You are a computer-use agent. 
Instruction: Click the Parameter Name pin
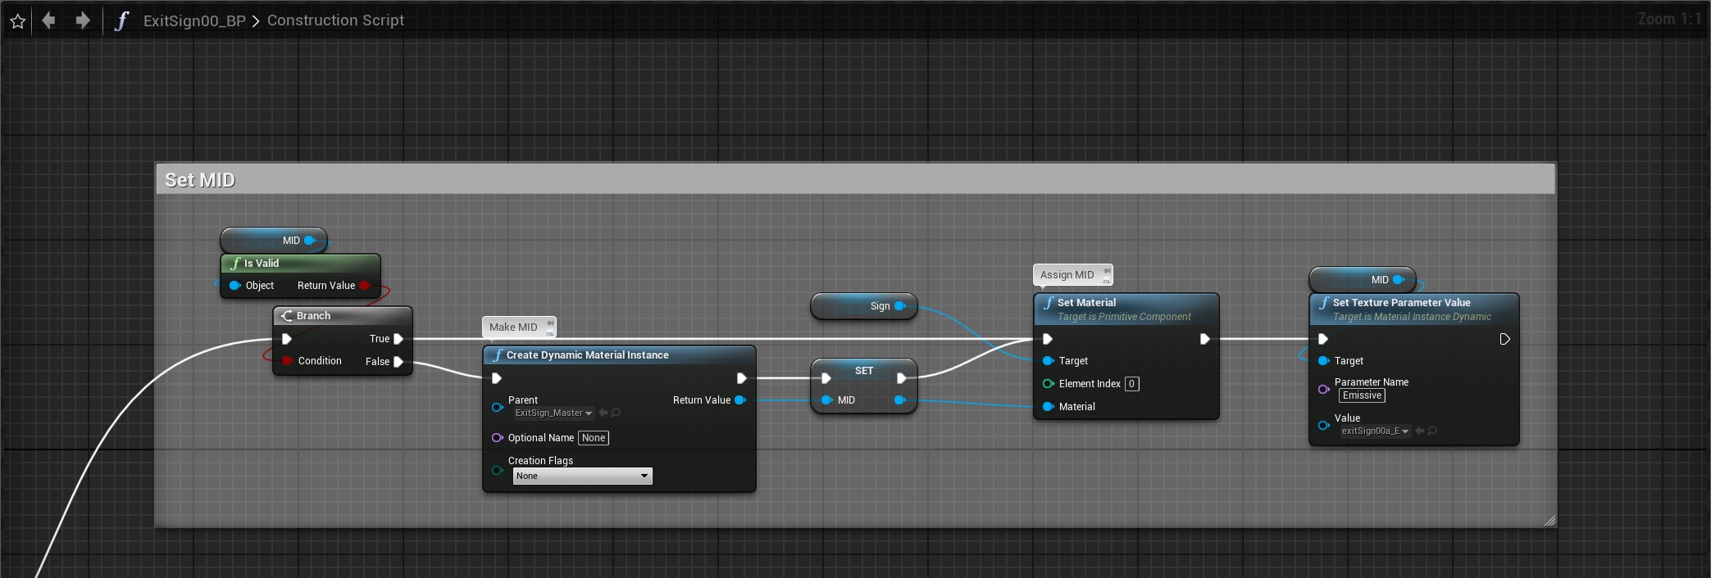[x=1323, y=389]
